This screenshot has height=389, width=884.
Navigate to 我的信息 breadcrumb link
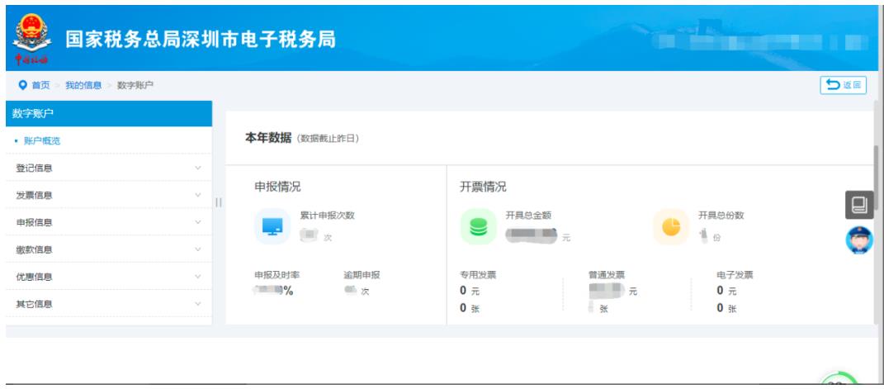[x=83, y=85]
